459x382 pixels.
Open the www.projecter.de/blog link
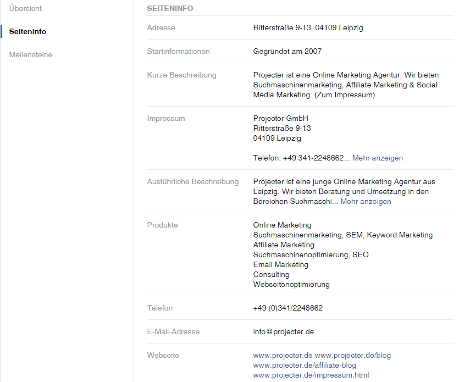click(353, 356)
